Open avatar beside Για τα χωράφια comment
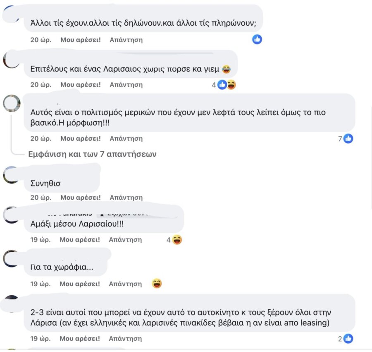372x352 pixels. coord(12,258)
